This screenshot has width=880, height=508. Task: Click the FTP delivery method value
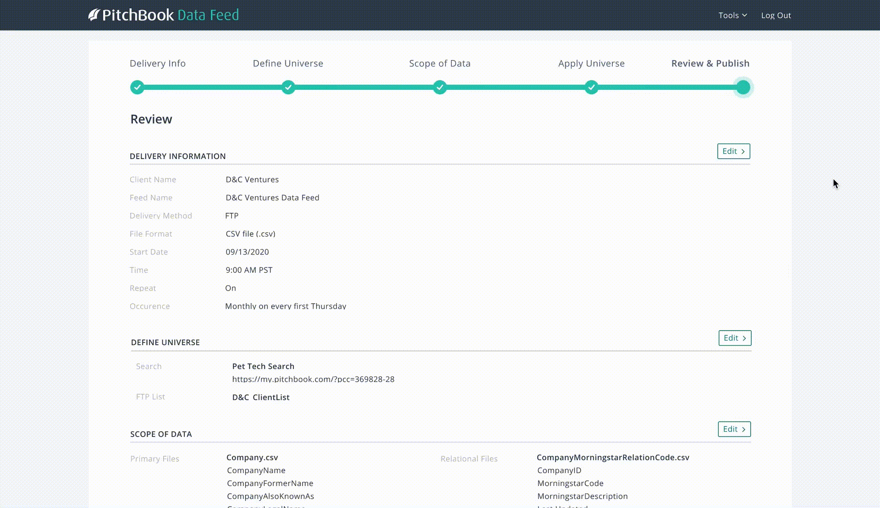click(232, 215)
